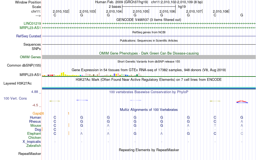256x160 pixels.
Task: Click the A base in the Rhesus row
Action: (x=242, y=121)
